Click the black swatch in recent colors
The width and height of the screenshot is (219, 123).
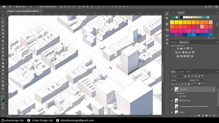[x=181, y=17]
